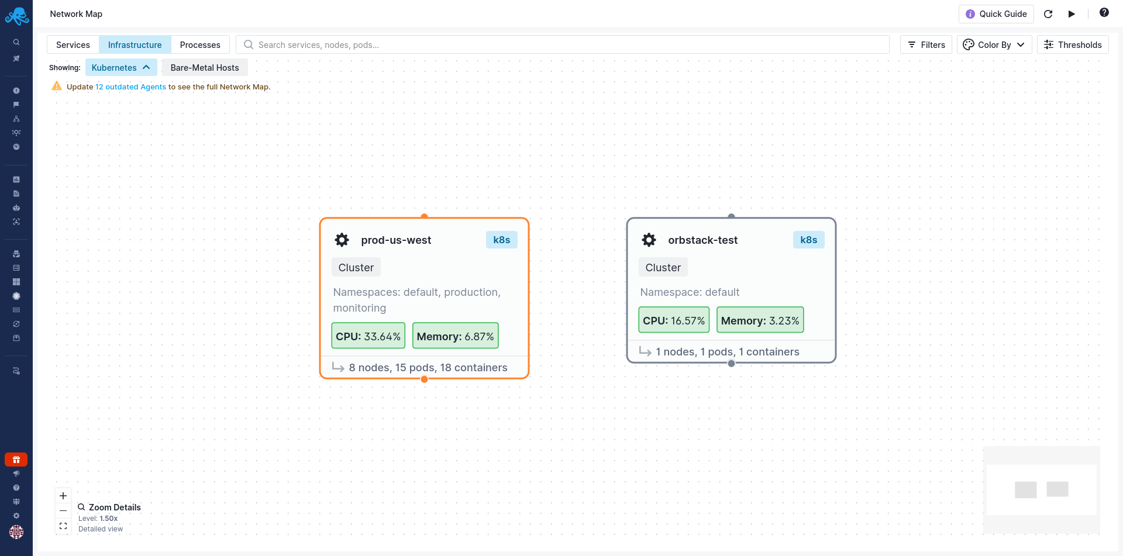Toggle fullscreen with the expand icon near zoom controls
The width and height of the screenshot is (1123, 556).
[63, 526]
